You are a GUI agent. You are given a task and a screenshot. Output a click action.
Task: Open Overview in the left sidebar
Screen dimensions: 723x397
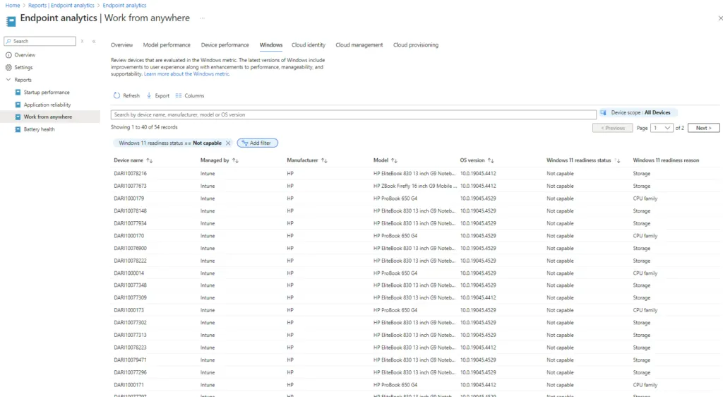click(x=25, y=55)
